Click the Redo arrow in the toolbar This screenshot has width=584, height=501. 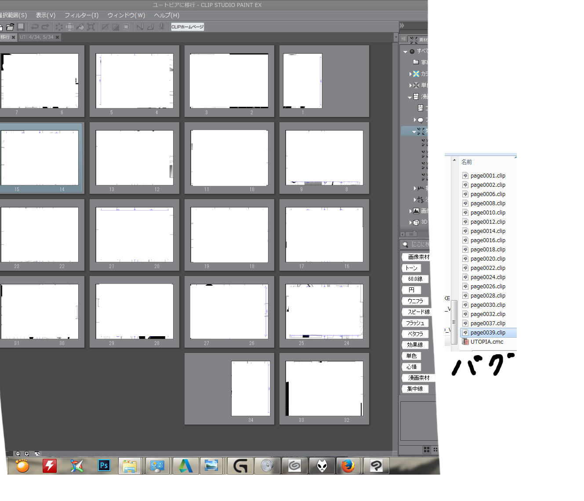click(45, 27)
